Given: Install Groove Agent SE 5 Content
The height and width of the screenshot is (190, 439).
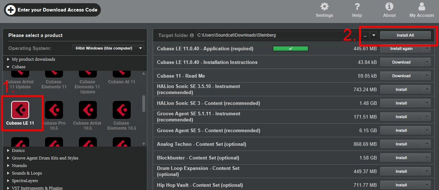Looking at the screenshot, I should [401, 130].
